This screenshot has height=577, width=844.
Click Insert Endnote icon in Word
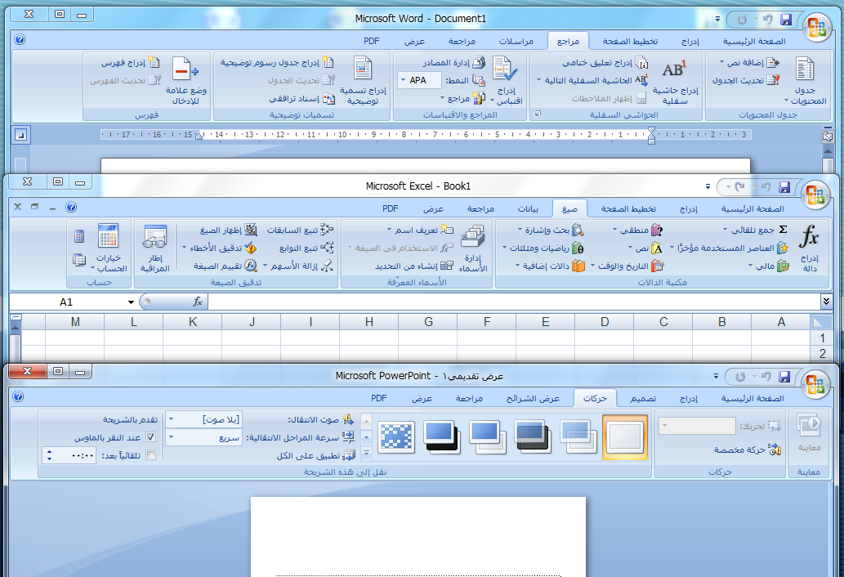[x=641, y=63]
